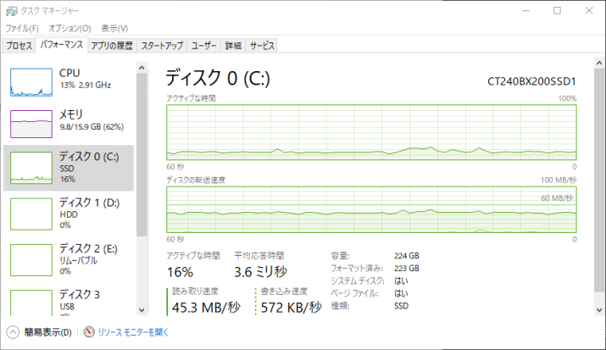Open the ユーザー tab
This screenshot has width=606, height=350.
click(204, 46)
